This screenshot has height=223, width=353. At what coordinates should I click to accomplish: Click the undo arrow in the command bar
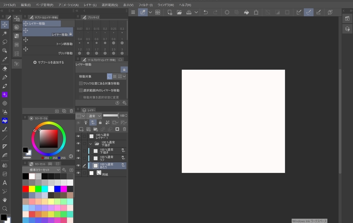(206, 12)
